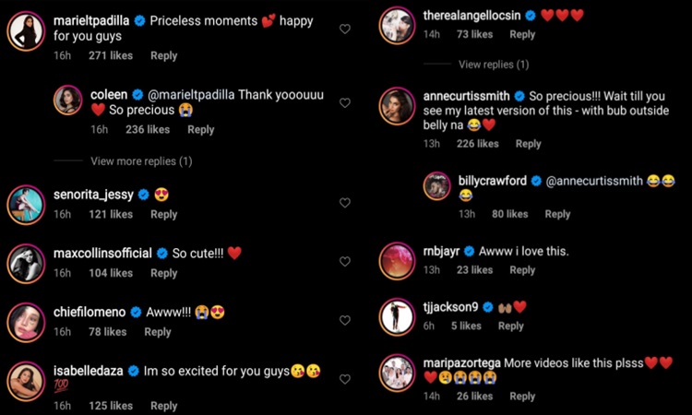Reply to annecurtissmith's comment

point(528,144)
